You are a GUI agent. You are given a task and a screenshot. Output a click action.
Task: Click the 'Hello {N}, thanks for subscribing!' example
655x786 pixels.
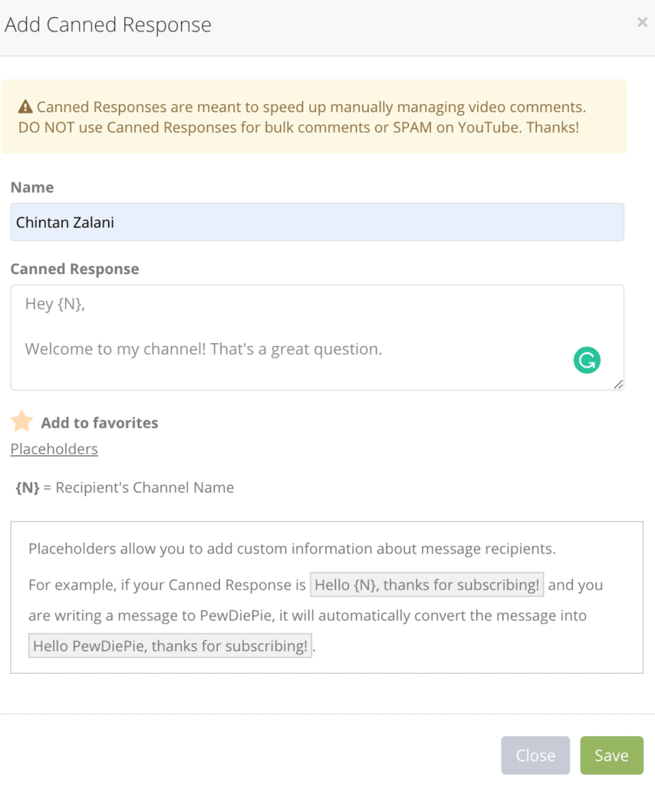(x=426, y=584)
